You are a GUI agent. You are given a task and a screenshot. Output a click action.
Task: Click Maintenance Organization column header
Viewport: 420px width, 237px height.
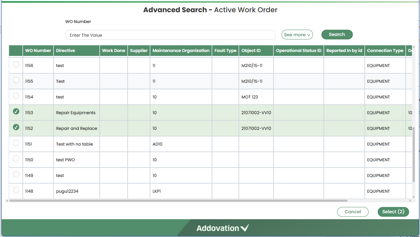[181, 51]
